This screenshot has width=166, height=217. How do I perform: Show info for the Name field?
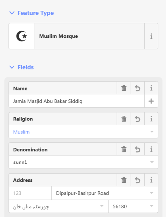151,88
